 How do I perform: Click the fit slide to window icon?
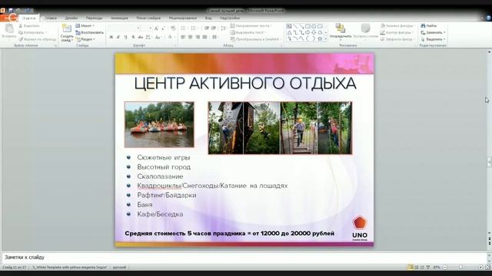pyautogui.click(x=487, y=268)
